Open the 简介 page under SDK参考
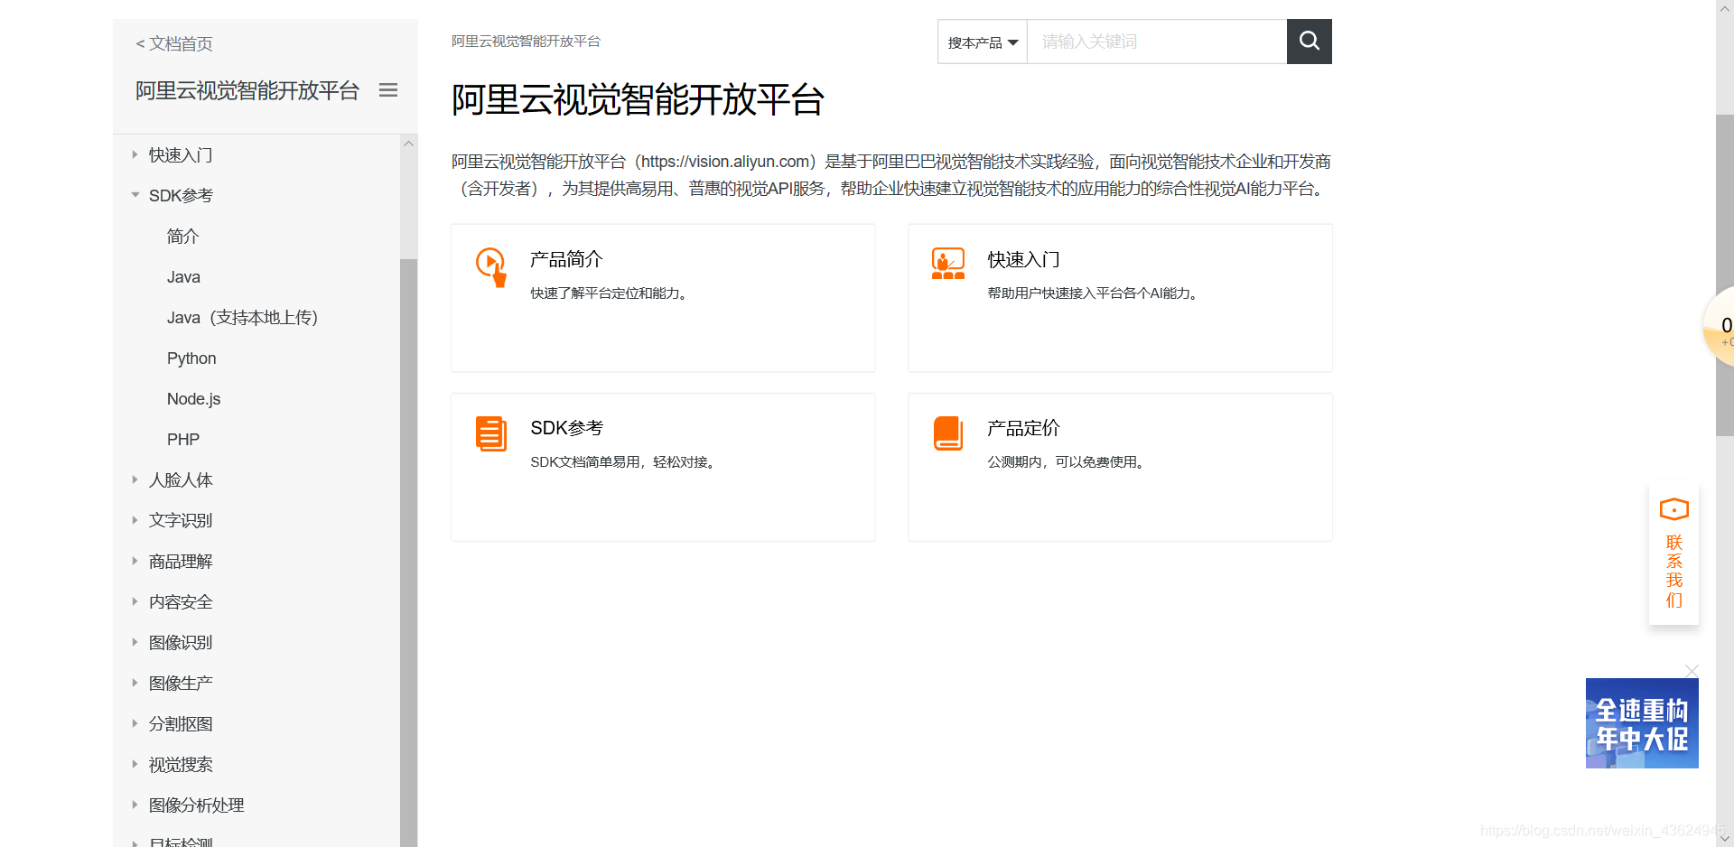The image size is (1734, 847). click(182, 237)
